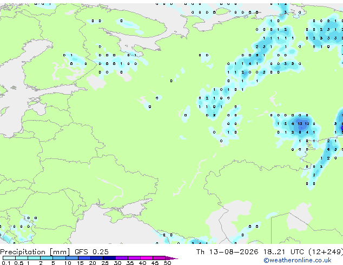Click the 0.5–1 mm legend color box
The height and width of the screenshot is (265, 343).
pos(22,258)
